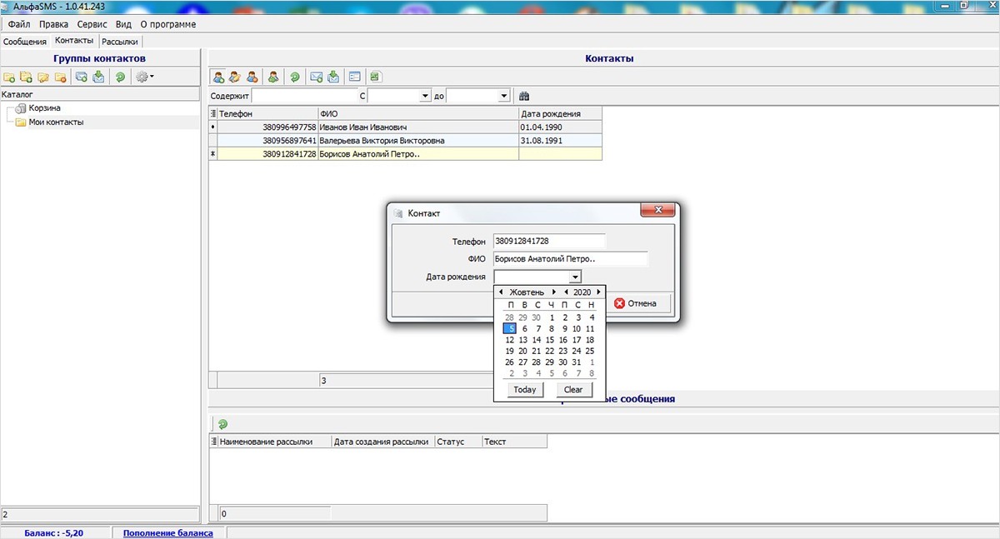Viewport: 1000px width, 539px height.
Task: Toggle the Дата рождения calendar dropdown arrow
Action: [574, 277]
